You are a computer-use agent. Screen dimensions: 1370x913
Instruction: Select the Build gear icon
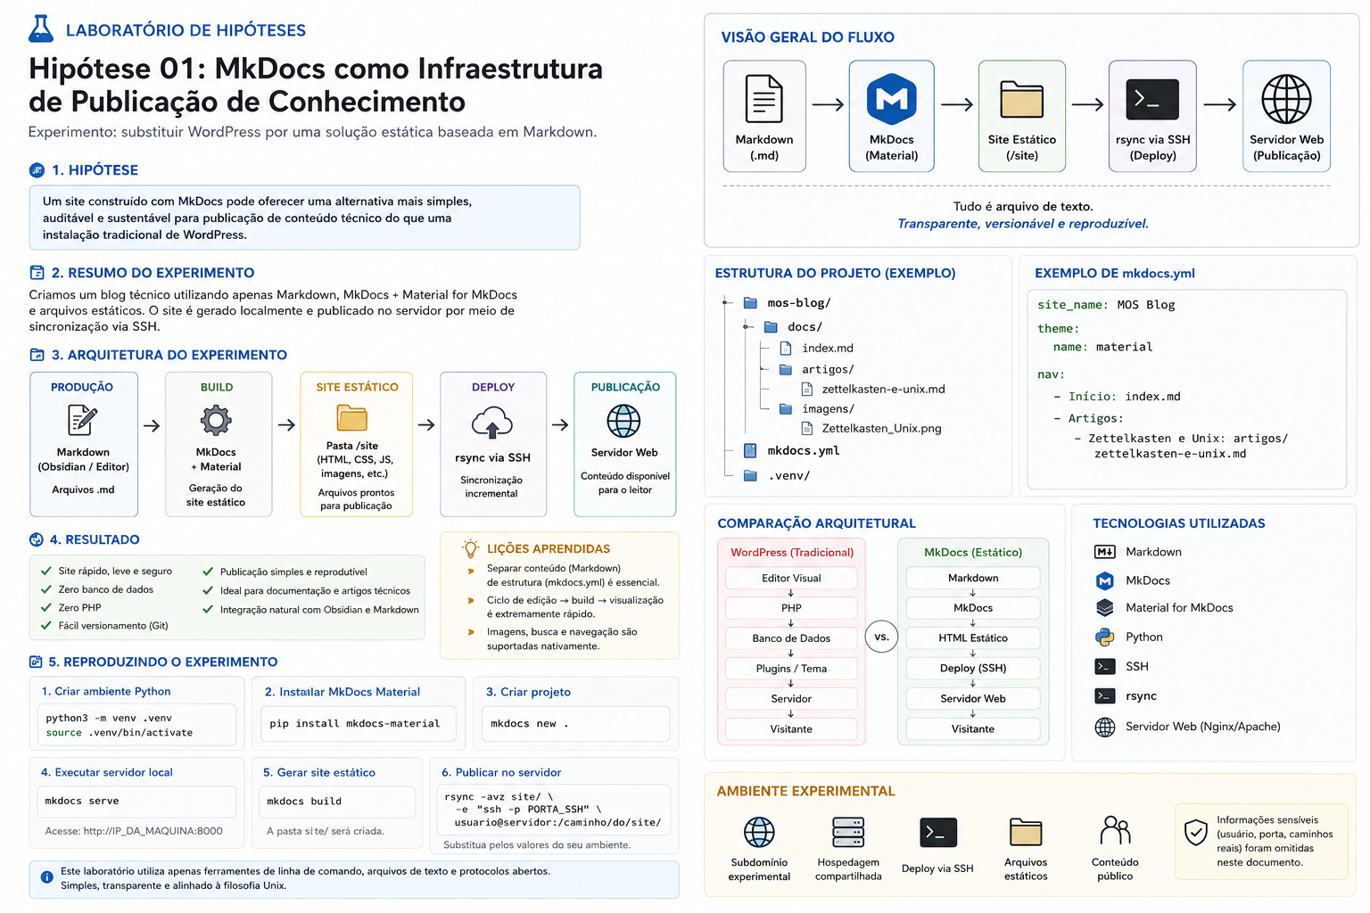point(216,420)
